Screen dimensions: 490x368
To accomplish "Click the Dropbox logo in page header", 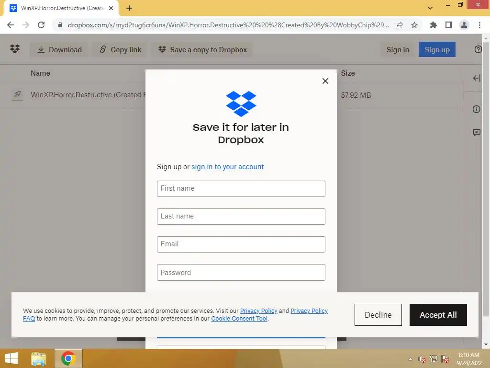I will coord(15,49).
